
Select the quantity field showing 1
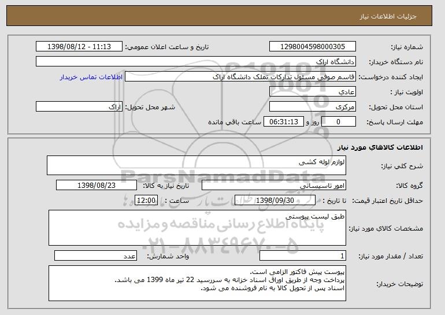click(303, 255)
